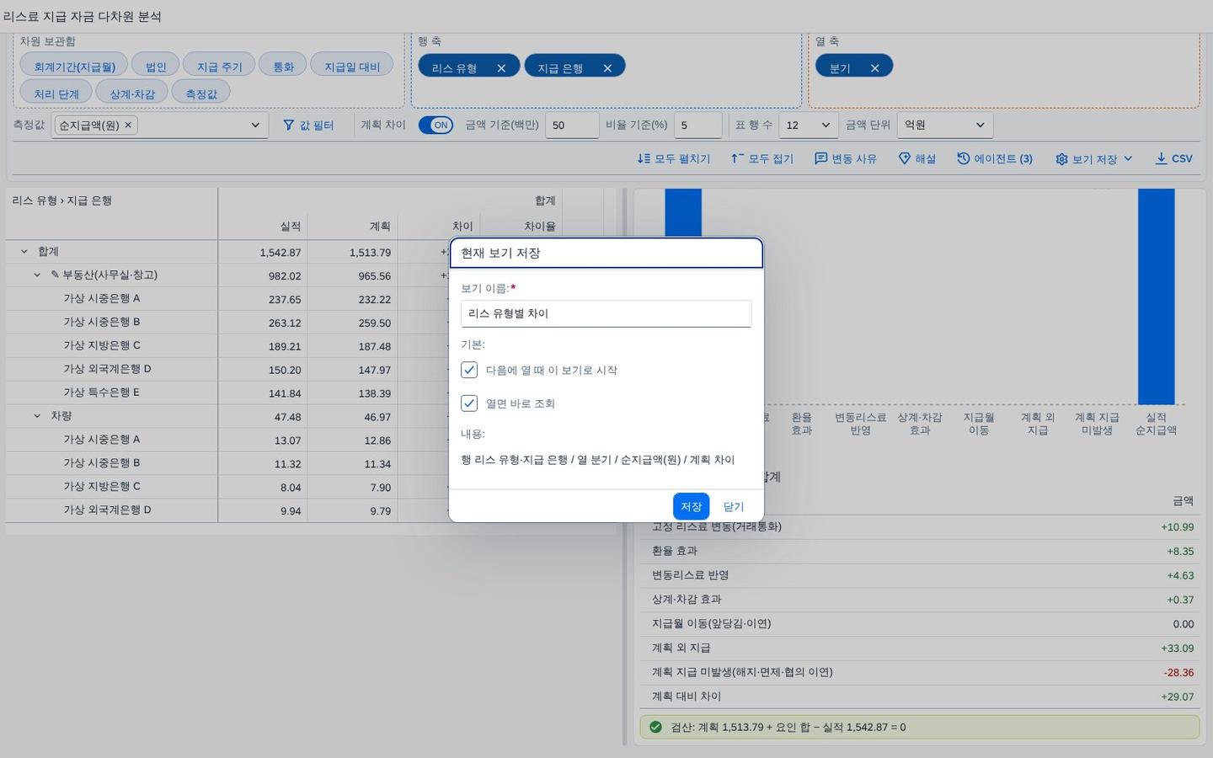The width and height of the screenshot is (1213, 758).
Task: Select the 통화 dimension chip
Action: pos(283,67)
